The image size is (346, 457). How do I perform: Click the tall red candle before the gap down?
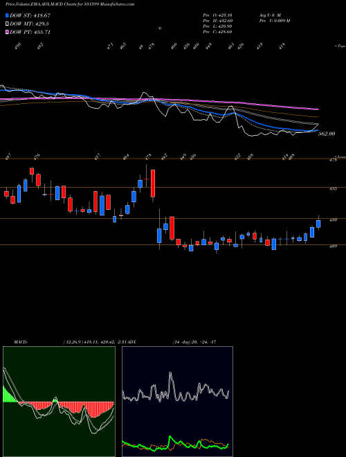pos(153,183)
